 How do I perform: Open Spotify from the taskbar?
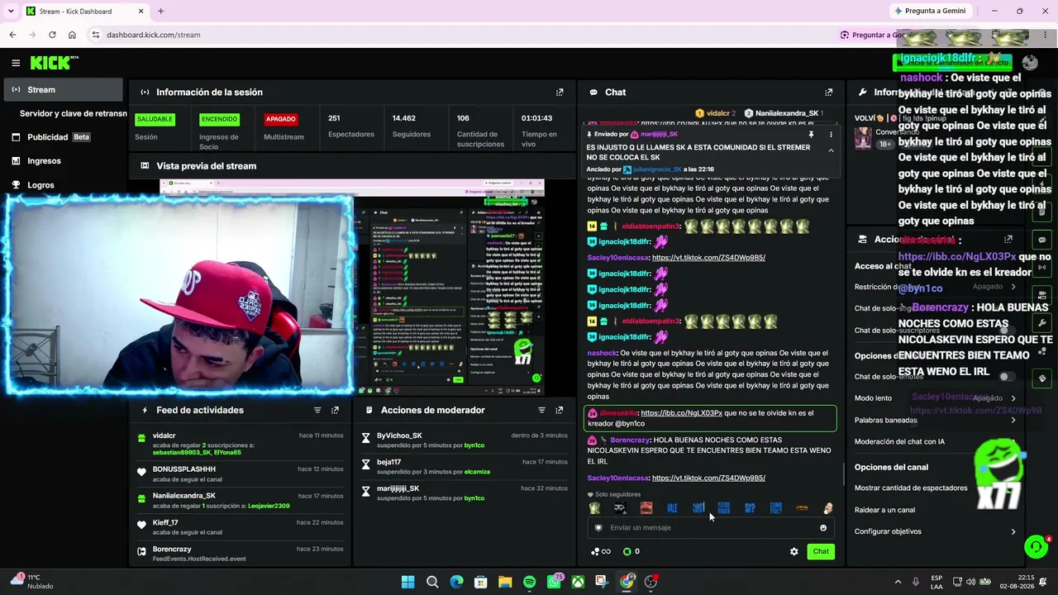coord(530,582)
